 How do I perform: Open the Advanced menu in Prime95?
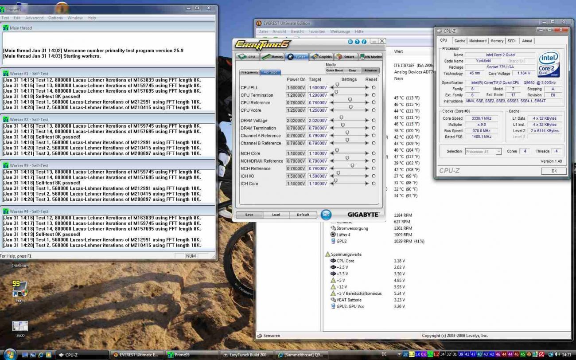point(34,18)
